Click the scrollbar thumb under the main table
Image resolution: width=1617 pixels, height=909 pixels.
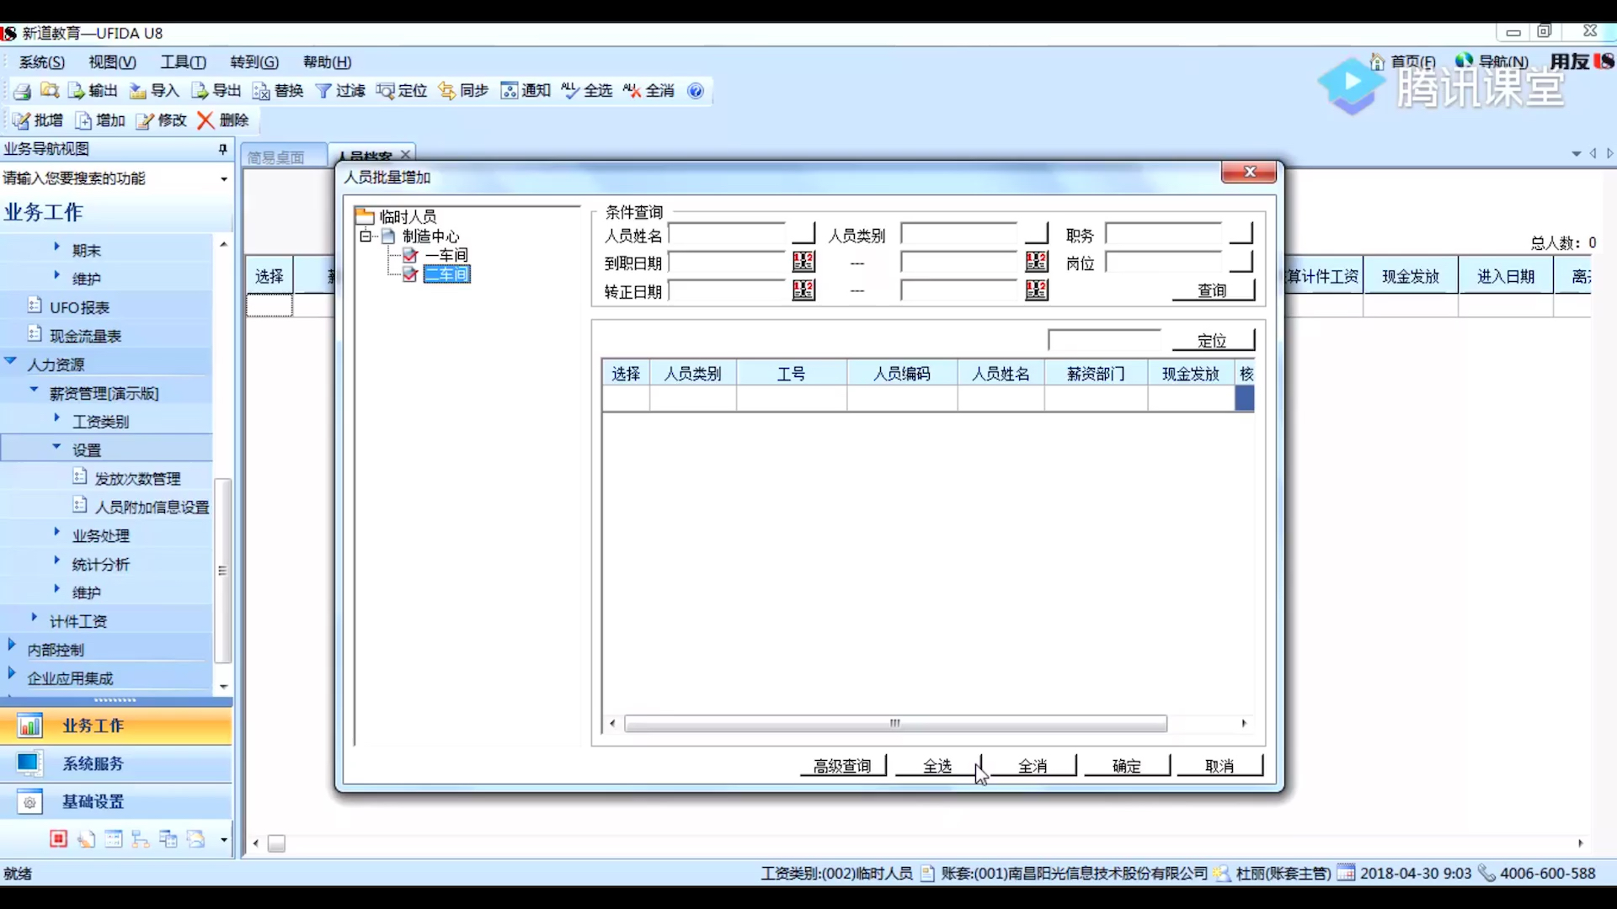(276, 843)
